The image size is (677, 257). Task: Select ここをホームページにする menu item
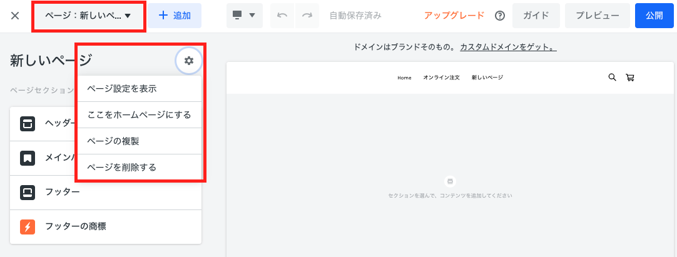(139, 115)
